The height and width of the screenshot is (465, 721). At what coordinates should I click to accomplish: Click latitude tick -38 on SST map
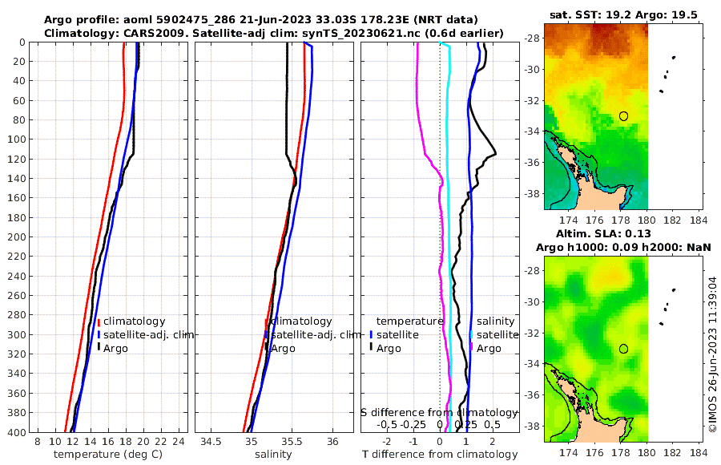[x=532, y=194]
